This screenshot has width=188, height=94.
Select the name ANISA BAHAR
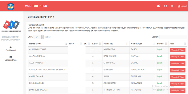click(x=36, y=76)
